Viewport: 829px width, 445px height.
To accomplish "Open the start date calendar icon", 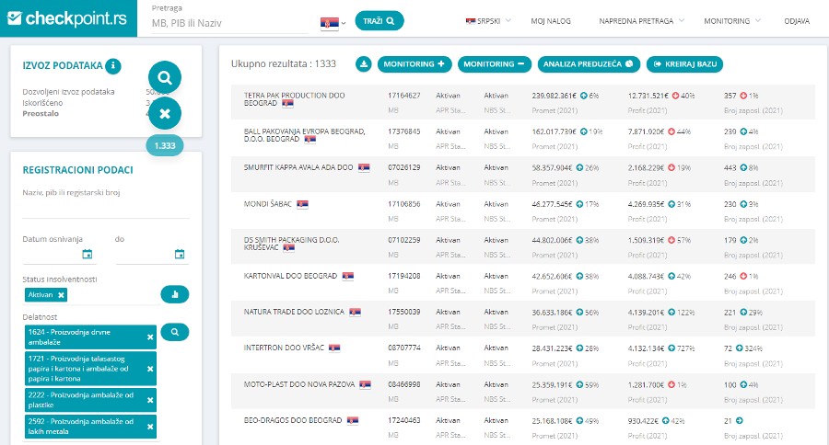I will [x=88, y=255].
